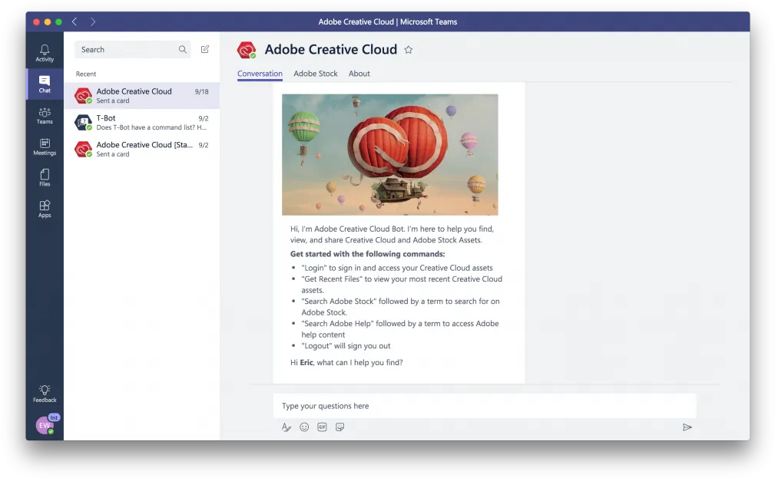This screenshot has width=775, height=478.
Task: Open Adobe Creative Cloud [Sta... chat
Action: [x=142, y=149]
